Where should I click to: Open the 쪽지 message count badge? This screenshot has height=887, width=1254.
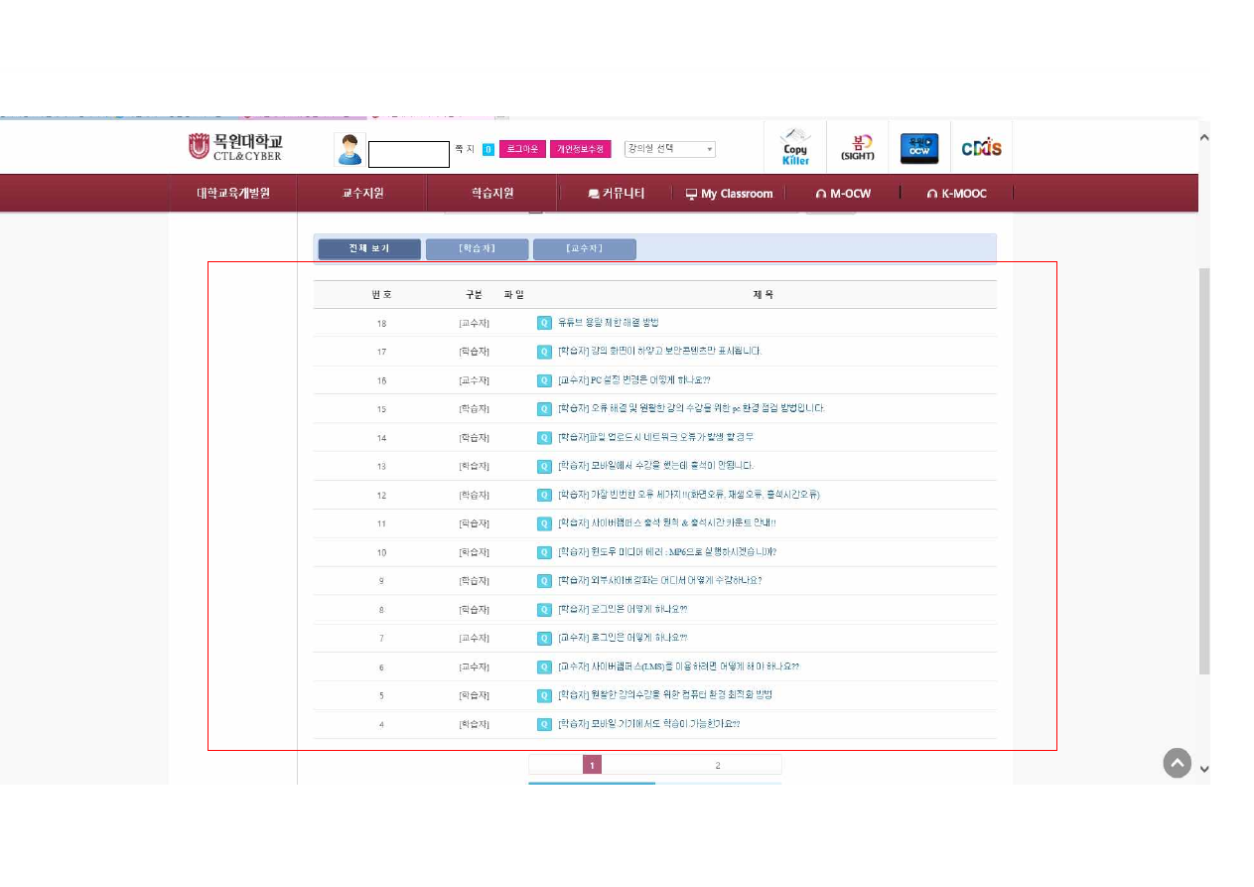pyautogui.click(x=488, y=149)
